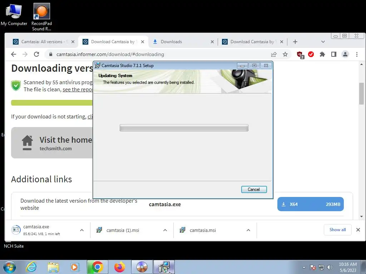This screenshot has width=366, height=274.
Task: Expand camtasia.exe download options chevron
Action: pyautogui.click(x=82, y=230)
